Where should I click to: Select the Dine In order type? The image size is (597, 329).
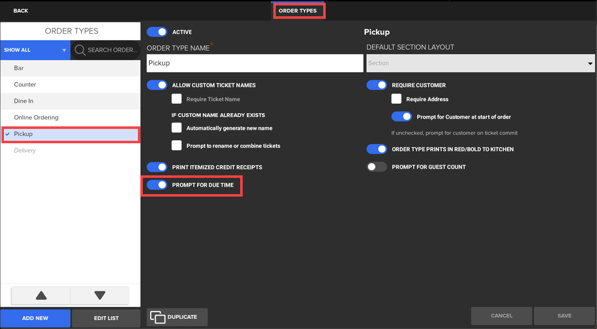(x=24, y=101)
